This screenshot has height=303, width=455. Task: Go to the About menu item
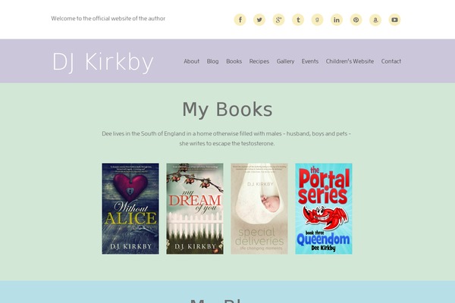192,61
